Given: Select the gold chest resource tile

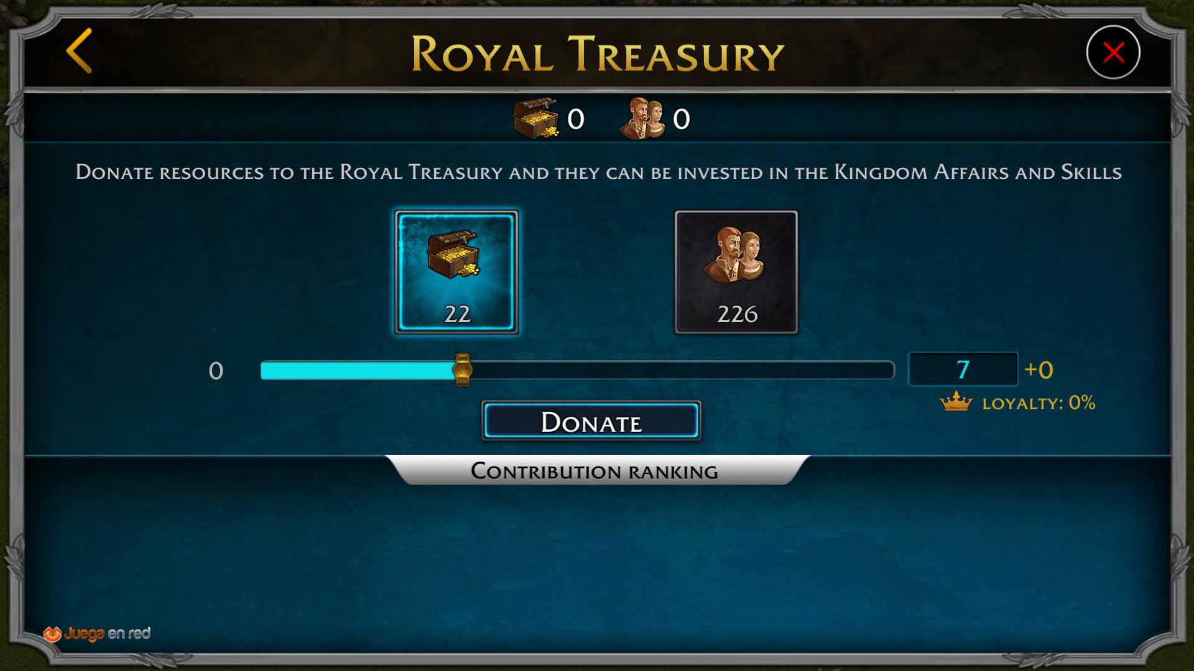Looking at the screenshot, I should click(456, 272).
